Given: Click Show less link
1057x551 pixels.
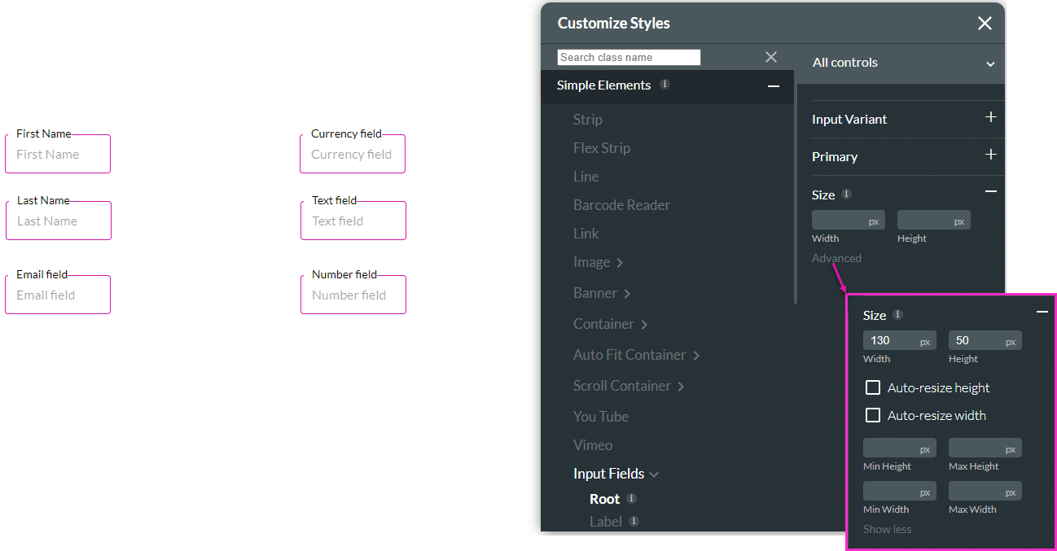Looking at the screenshot, I should [887, 529].
